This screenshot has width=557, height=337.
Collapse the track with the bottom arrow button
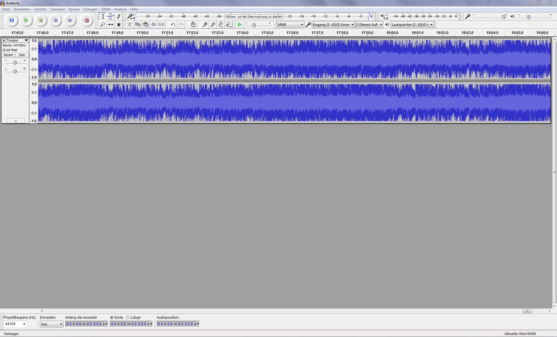[16, 121]
